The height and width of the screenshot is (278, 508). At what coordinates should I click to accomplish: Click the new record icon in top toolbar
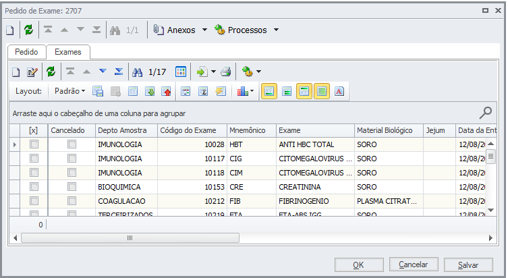tap(10, 30)
